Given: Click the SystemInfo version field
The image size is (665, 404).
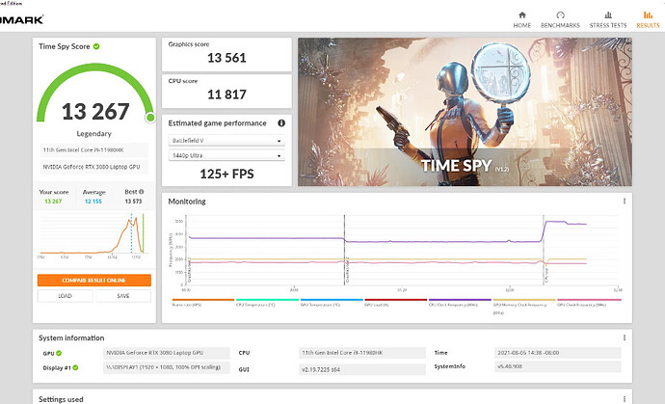Looking at the screenshot, I should (558, 366).
